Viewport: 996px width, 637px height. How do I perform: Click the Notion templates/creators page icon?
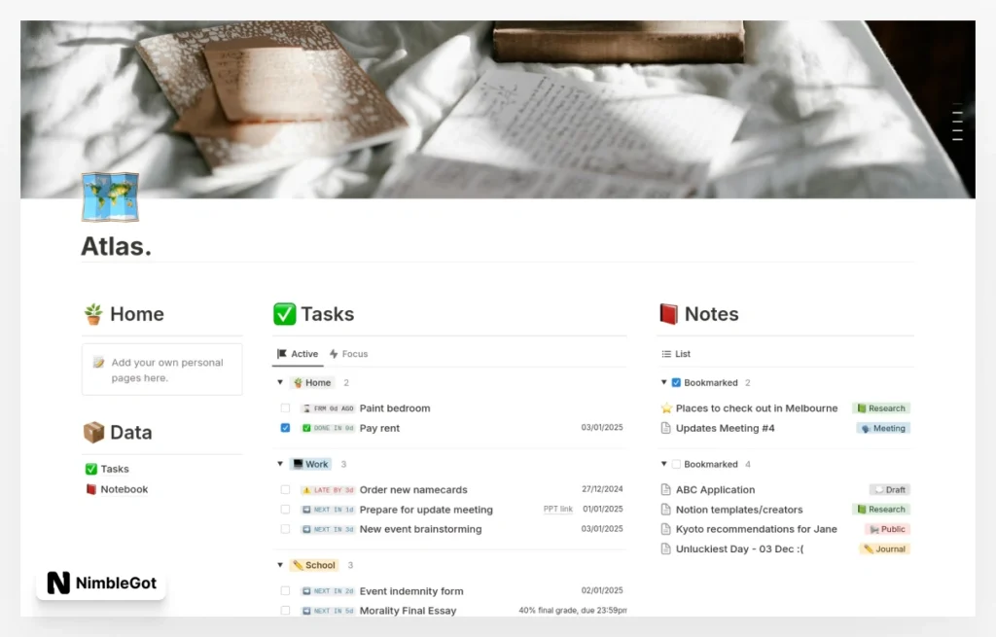(x=666, y=510)
